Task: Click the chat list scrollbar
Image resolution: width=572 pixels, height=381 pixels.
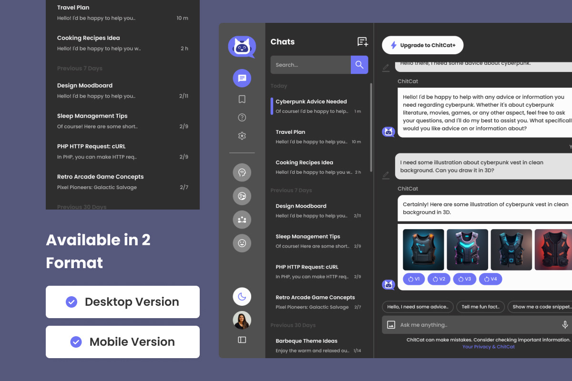Action: click(371, 124)
